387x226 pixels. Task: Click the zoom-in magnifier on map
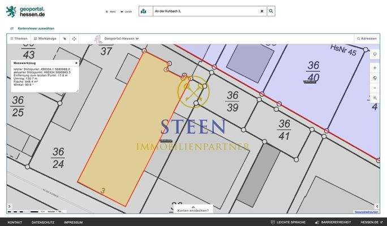(x=375, y=98)
